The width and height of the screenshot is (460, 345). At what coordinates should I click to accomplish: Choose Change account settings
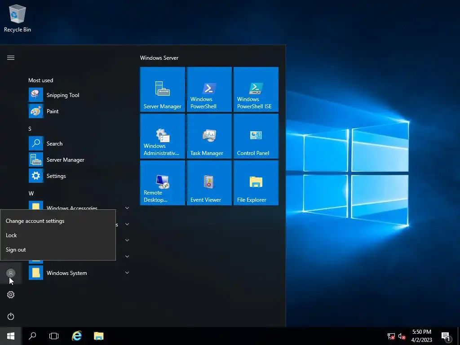58,221
